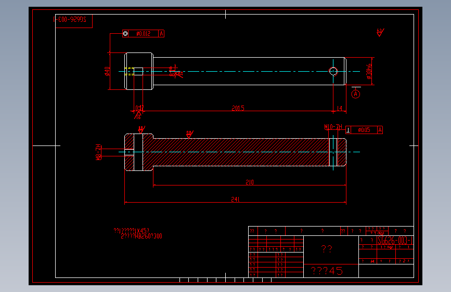Select the 14 dimension near the hole

pos(339,108)
